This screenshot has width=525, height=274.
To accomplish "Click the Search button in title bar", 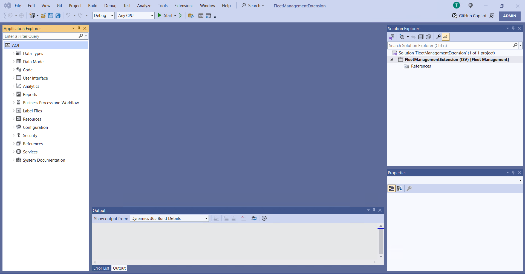I will 253,5.
